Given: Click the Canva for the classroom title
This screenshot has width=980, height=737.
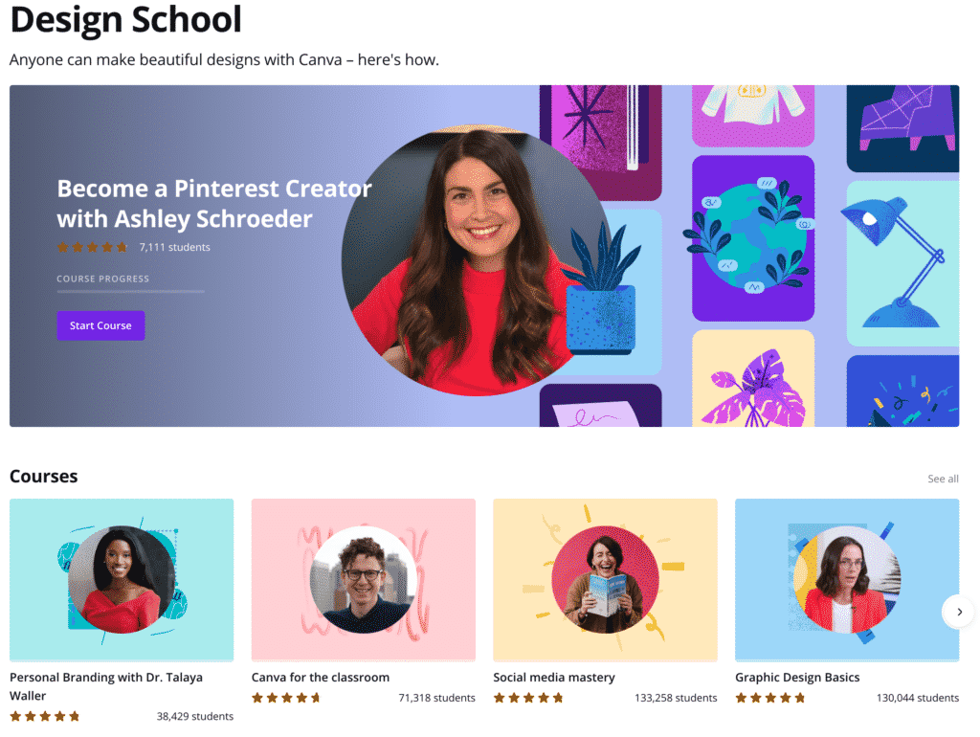Looking at the screenshot, I should point(320,677).
